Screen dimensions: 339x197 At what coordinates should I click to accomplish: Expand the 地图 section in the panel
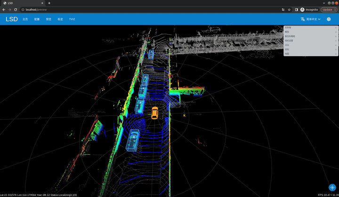311,54
